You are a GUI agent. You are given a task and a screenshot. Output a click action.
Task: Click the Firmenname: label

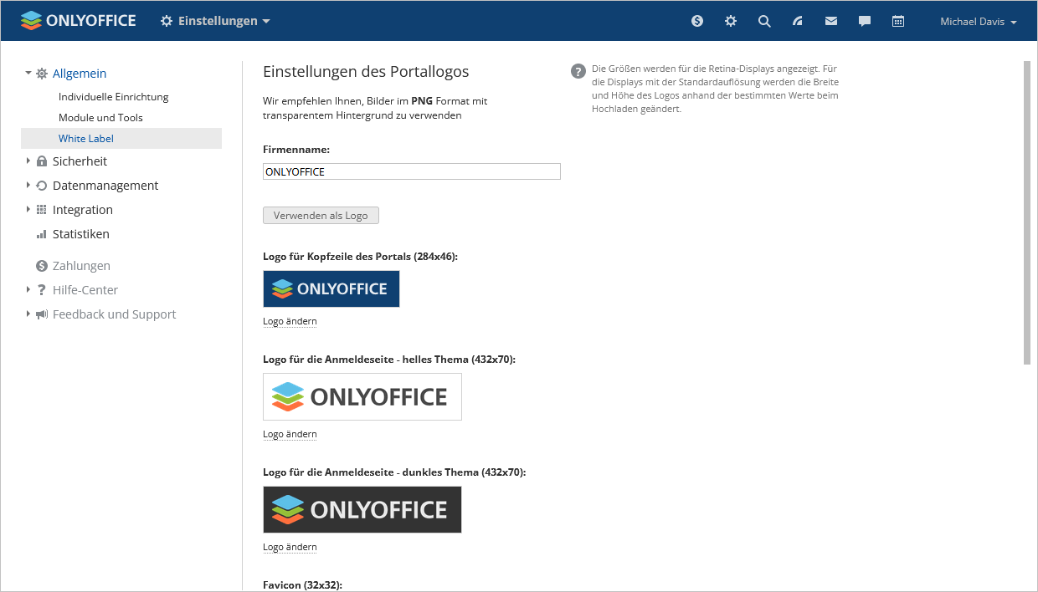pyautogui.click(x=296, y=150)
